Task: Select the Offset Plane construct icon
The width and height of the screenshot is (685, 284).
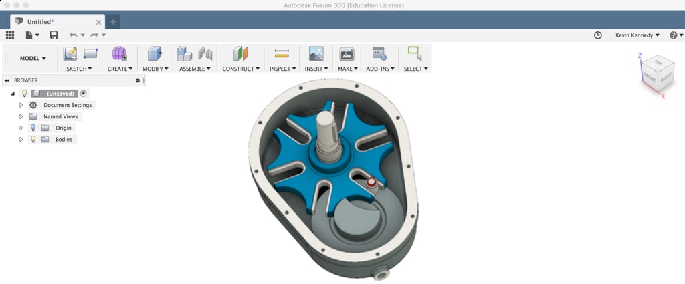Action: [241, 53]
